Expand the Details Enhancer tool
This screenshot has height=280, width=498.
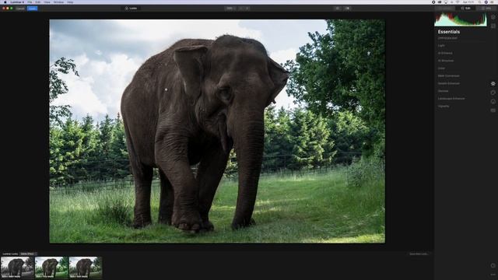coord(448,83)
